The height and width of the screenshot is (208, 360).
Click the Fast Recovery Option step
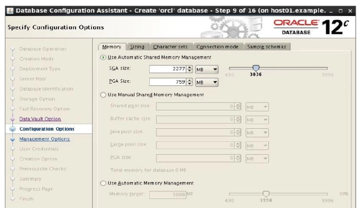coord(44,109)
